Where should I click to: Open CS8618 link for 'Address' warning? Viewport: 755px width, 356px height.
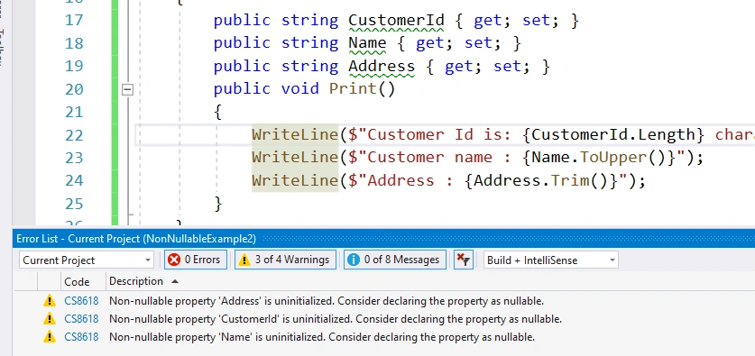81,301
